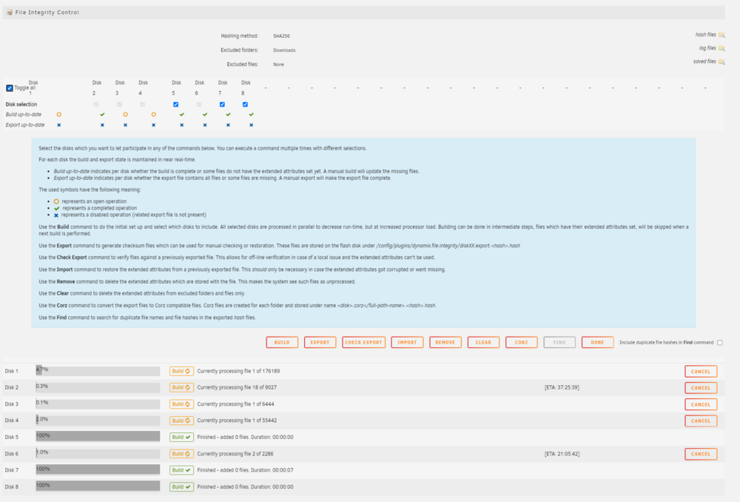Click Disk 1 build open-operation circle icon

coord(59,114)
